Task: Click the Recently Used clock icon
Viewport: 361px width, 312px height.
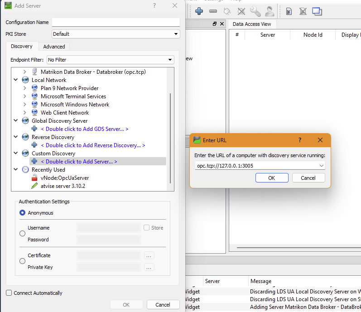Action: (25, 169)
